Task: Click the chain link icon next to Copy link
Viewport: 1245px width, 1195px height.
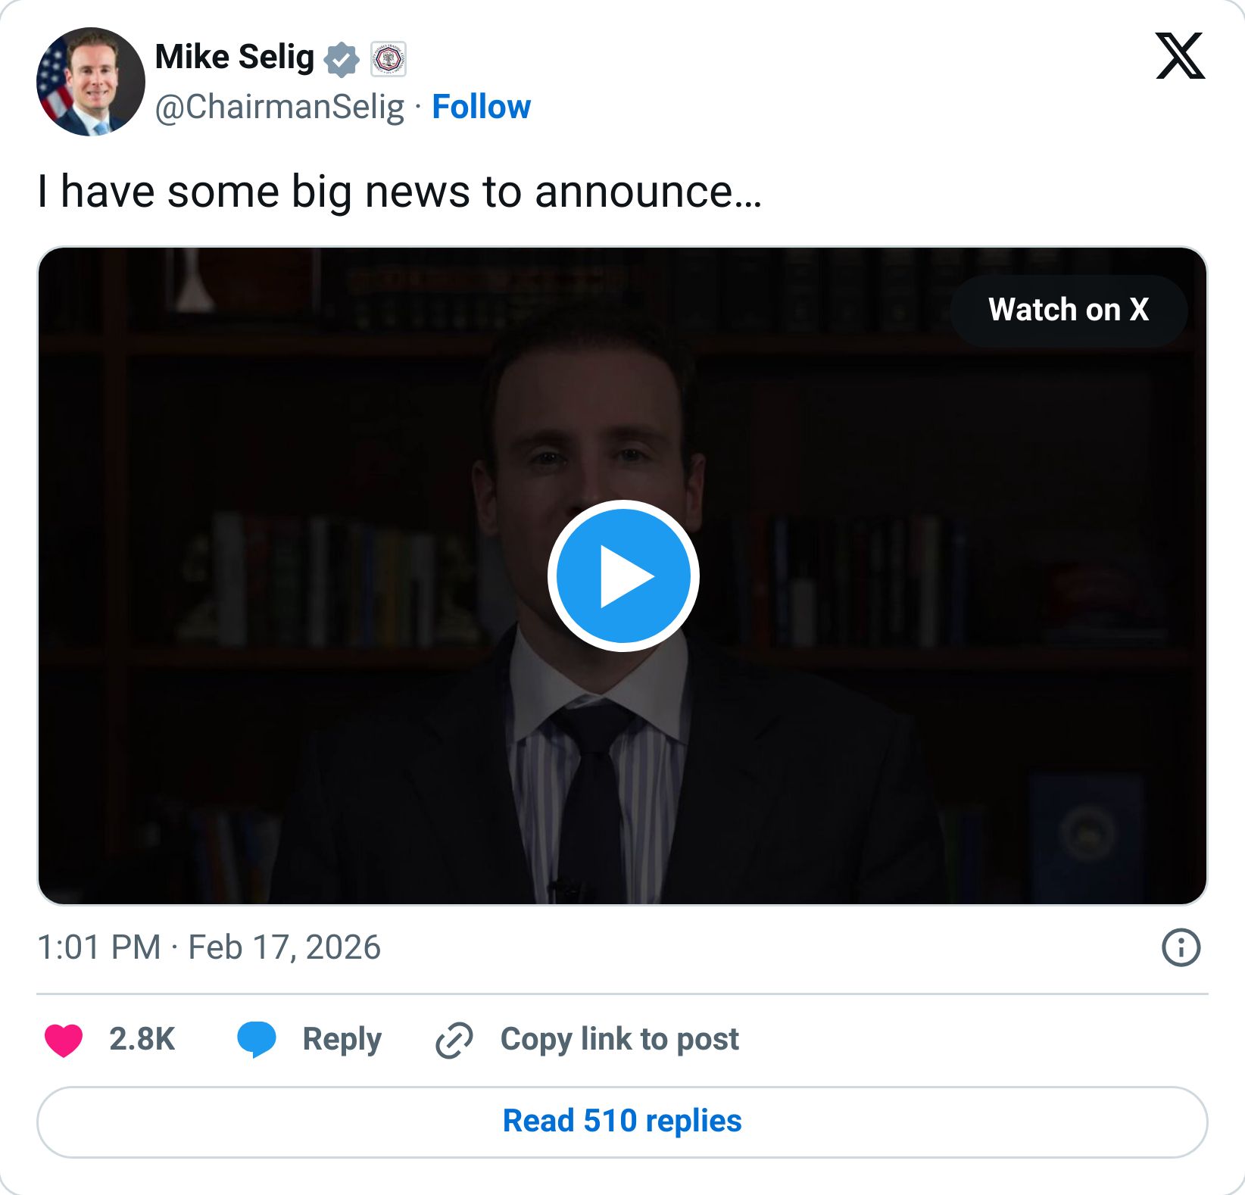Action: (x=454, y=1038)
